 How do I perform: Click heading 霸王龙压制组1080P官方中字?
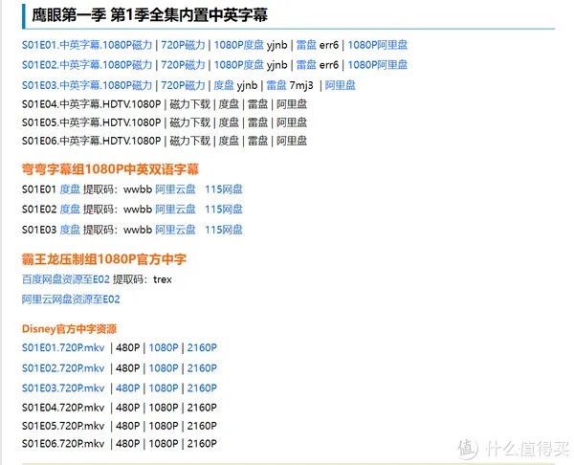coord(104,259)
